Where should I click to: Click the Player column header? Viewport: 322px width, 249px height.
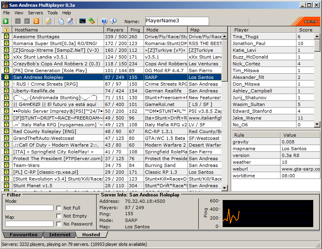pyautogui.click(x=264, y=30)
